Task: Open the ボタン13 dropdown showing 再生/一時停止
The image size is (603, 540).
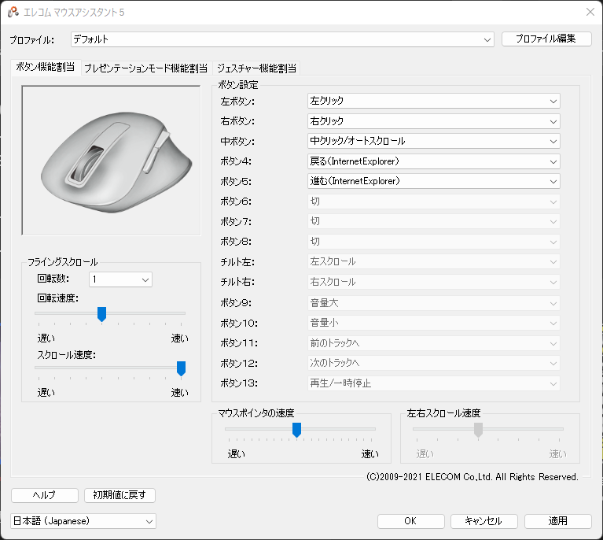Action: pos(434,383)
